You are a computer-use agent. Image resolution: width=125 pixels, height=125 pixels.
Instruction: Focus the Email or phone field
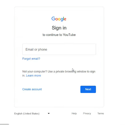point(59,49)
